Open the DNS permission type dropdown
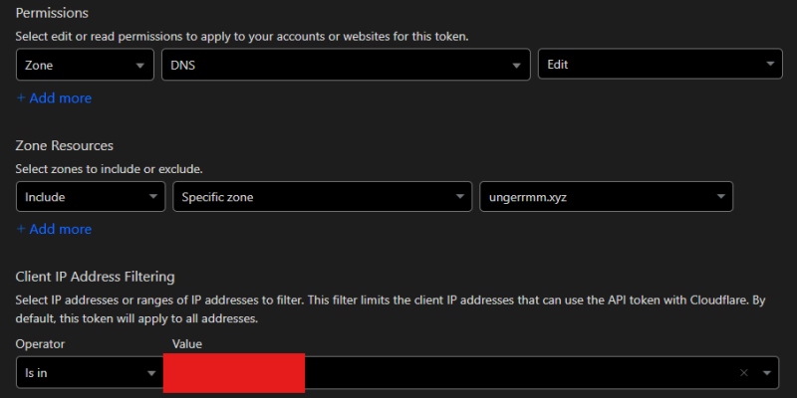Image resolution: width=797 pixels, height=398 pixels. 346,65
